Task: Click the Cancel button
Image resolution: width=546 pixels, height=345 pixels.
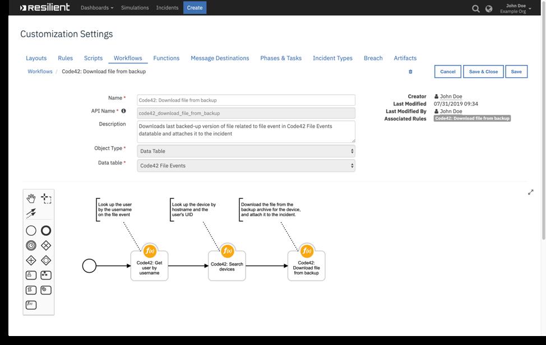Action: pos(448,72)
